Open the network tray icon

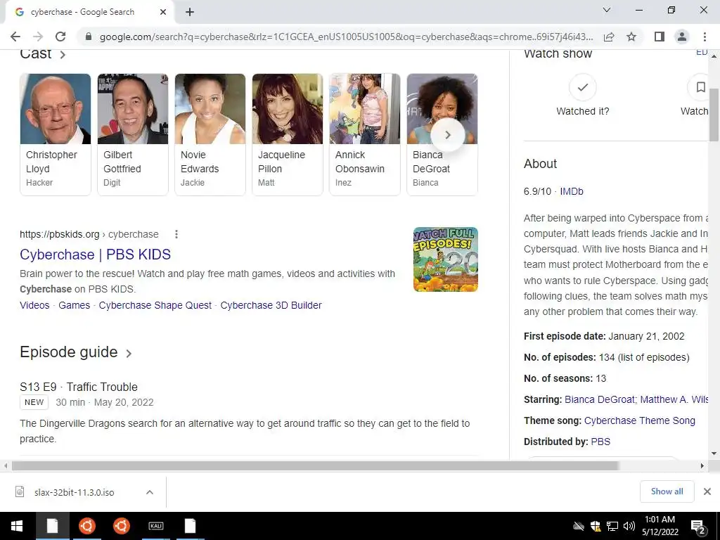click(x=612, y=526)
